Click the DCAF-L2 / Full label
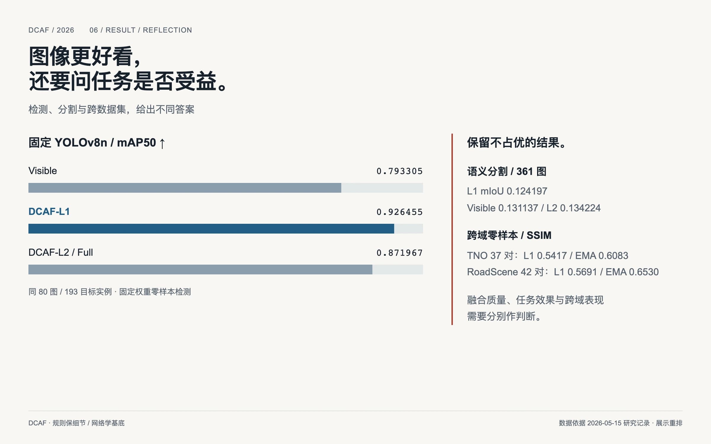 point(61,252)
